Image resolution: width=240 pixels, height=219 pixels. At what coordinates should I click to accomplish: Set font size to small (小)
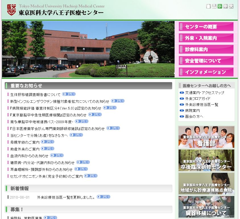[220, 6]
